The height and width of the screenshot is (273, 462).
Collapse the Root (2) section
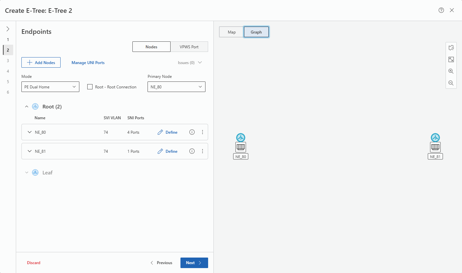pyautogui.click(x=27, y=106)
